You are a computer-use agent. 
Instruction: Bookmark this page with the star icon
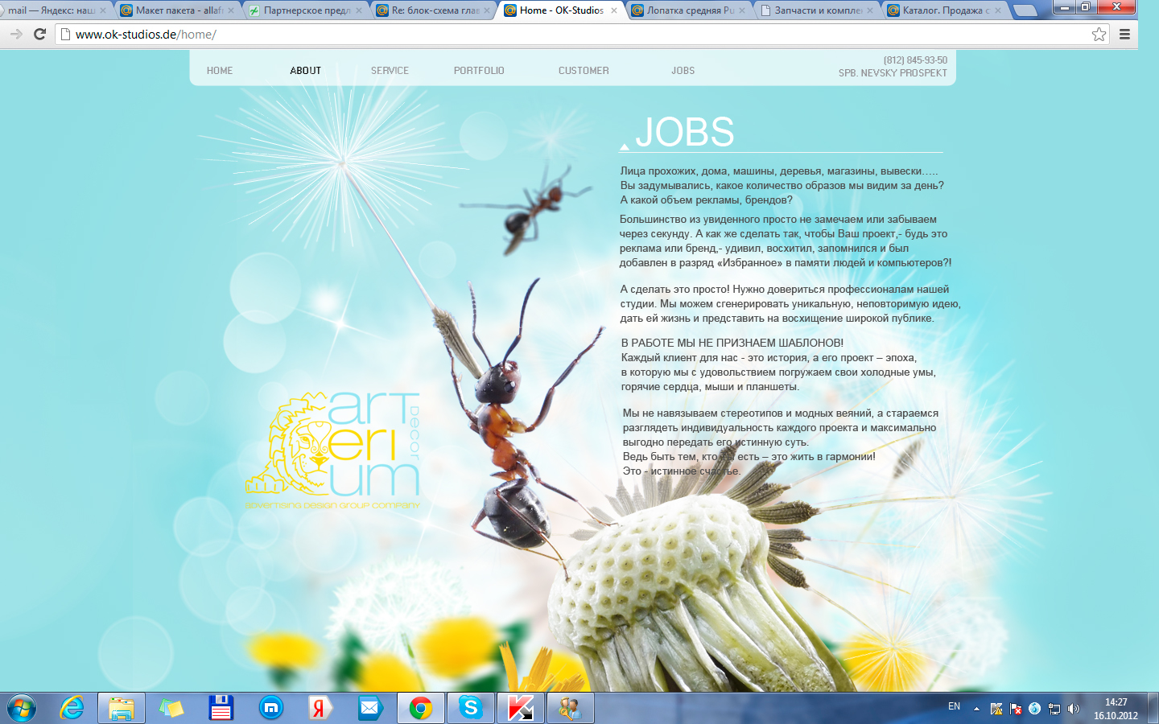tap(1099, 34)
